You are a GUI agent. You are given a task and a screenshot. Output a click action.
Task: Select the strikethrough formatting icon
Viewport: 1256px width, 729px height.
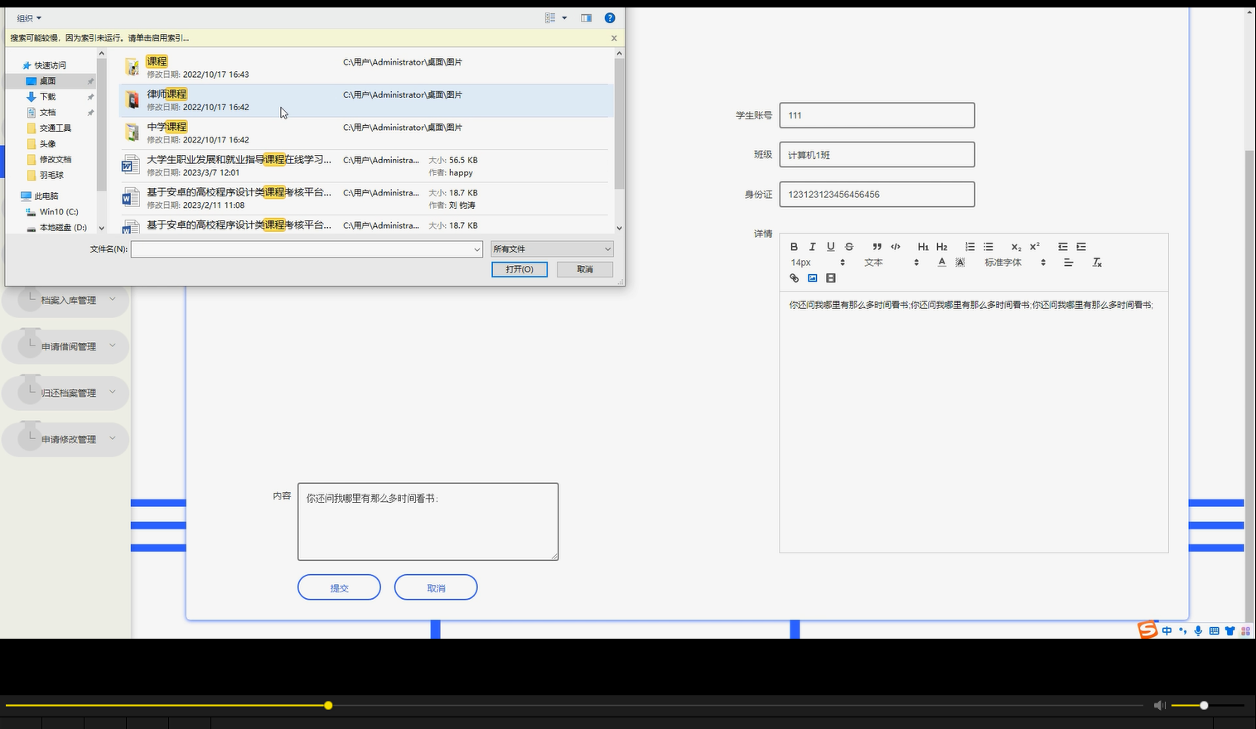pos(848,246)
